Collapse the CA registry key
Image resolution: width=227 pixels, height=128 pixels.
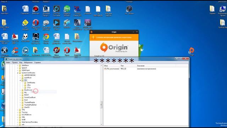coord(20,80)
